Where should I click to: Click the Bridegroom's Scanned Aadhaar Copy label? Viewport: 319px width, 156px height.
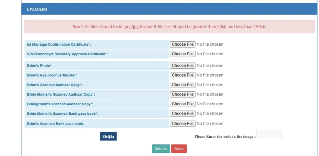[x=60, y=104]
